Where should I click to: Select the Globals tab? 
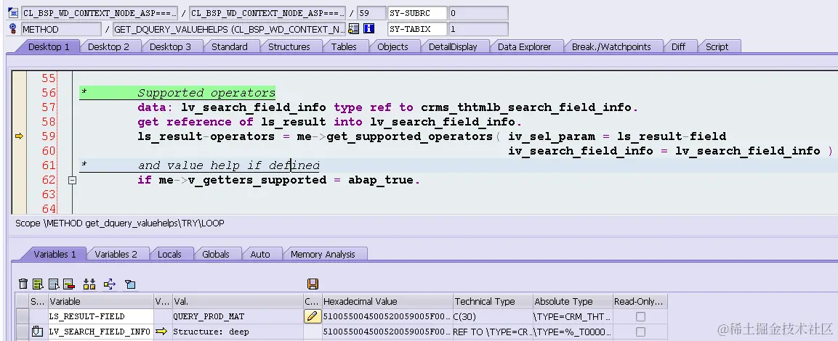[x=215, y=255]
